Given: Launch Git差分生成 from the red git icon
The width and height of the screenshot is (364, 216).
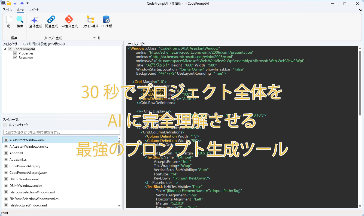Looking at the screenshot, I should point(69,20).
